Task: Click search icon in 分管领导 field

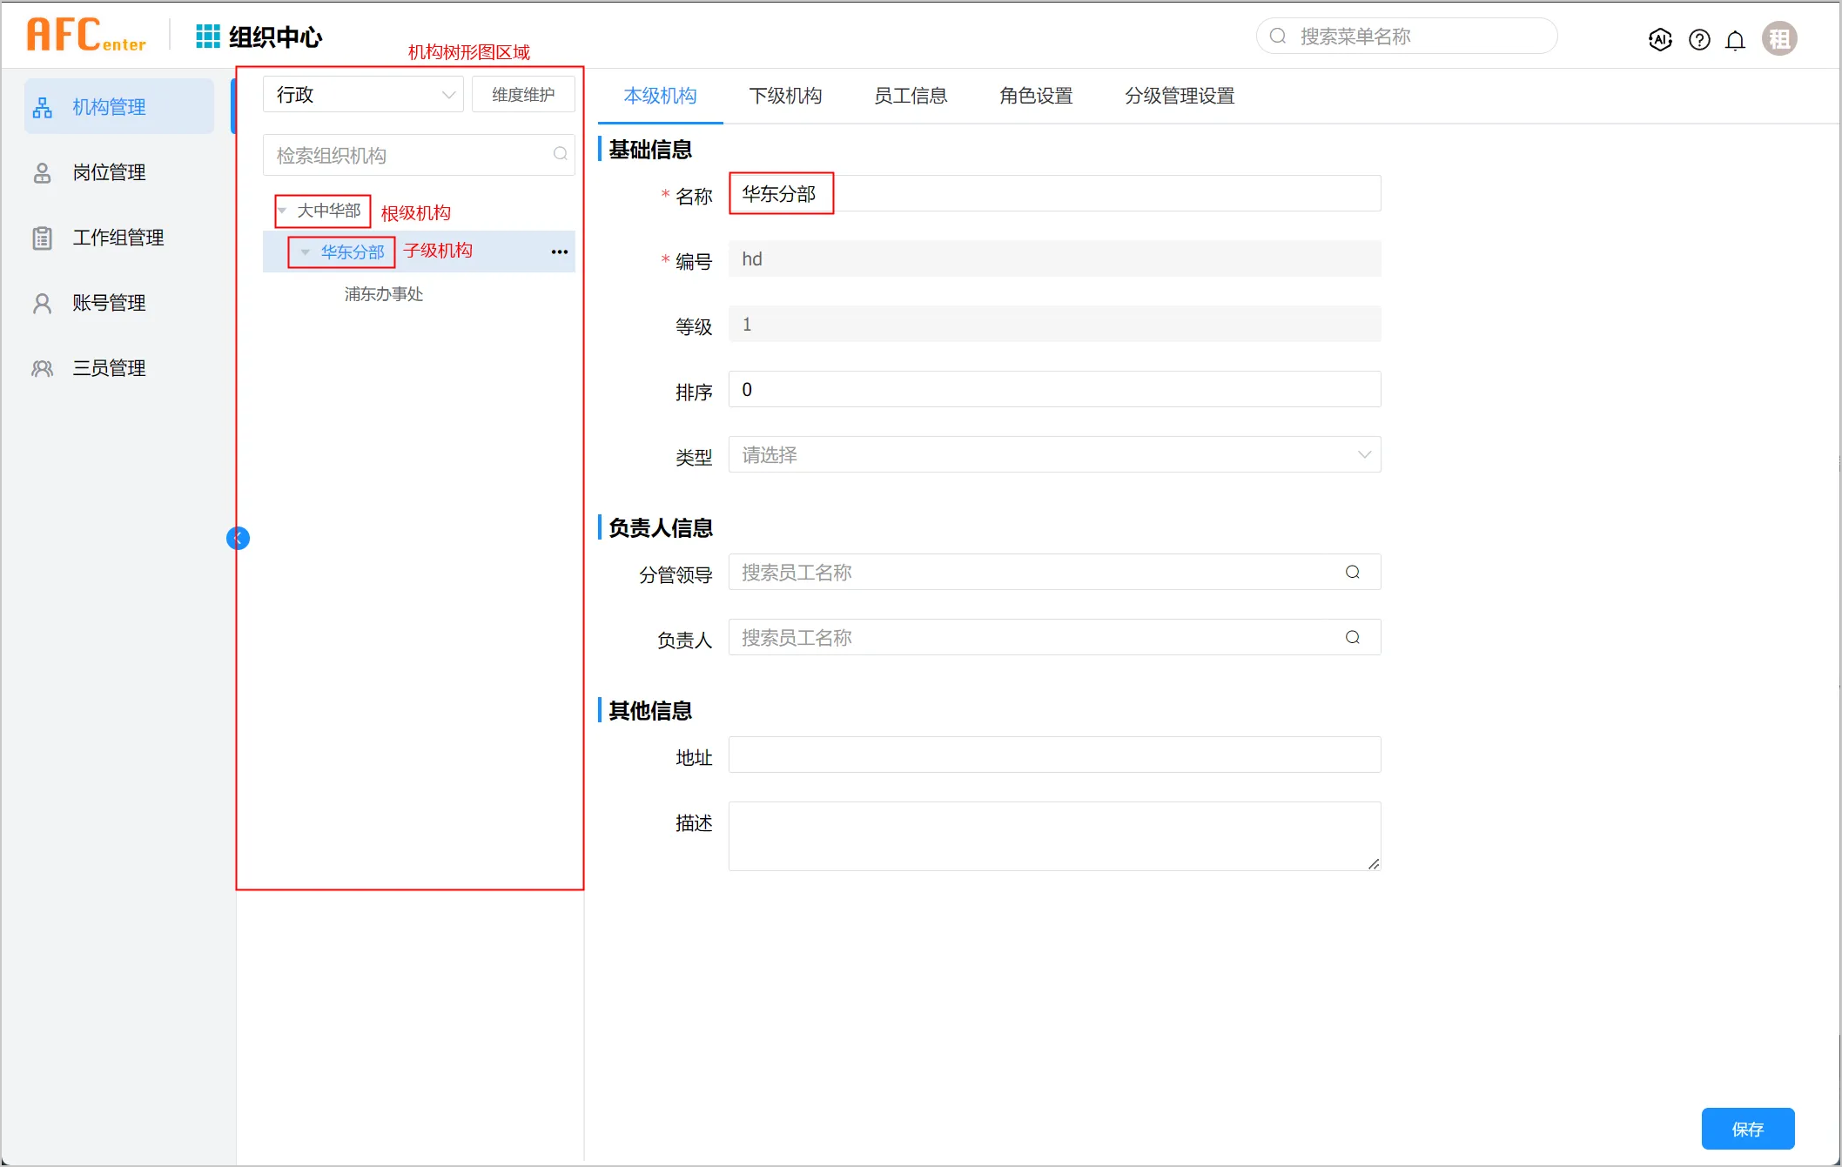Action: (1352, 572)
